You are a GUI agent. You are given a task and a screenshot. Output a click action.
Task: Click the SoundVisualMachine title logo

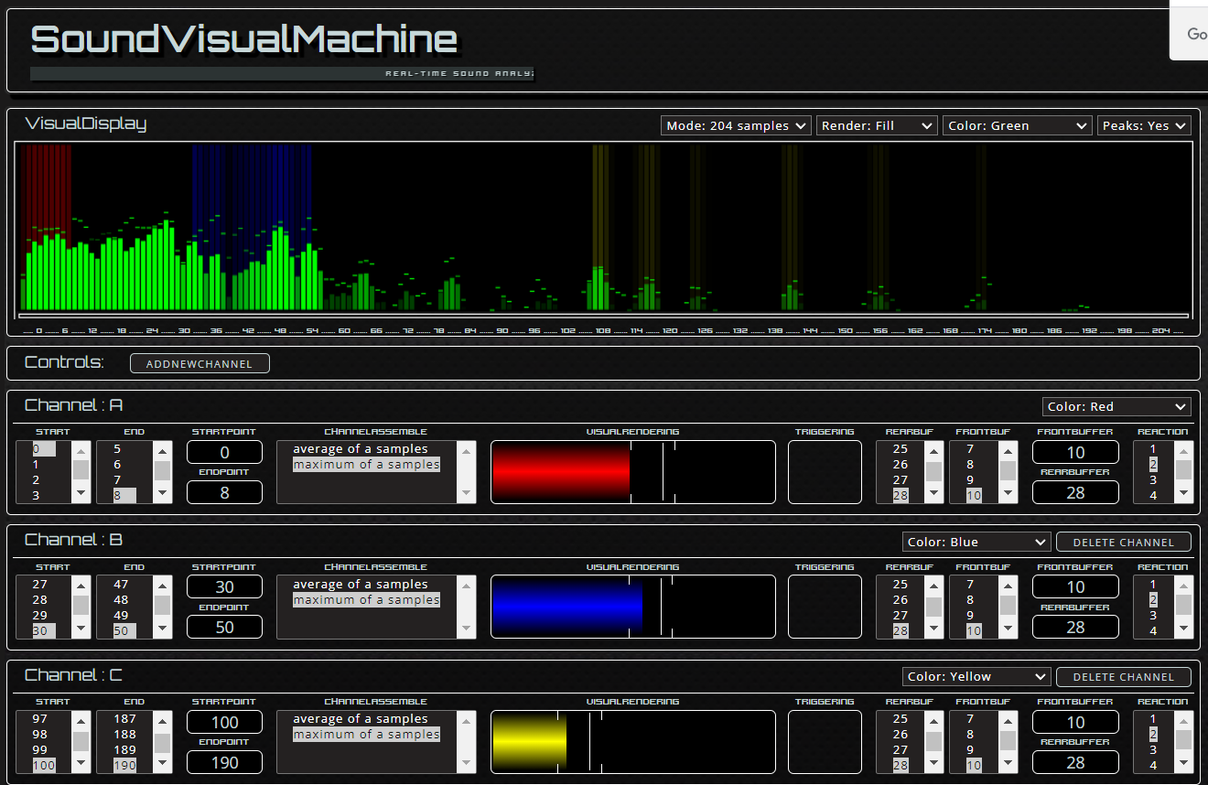coord(244,40)
